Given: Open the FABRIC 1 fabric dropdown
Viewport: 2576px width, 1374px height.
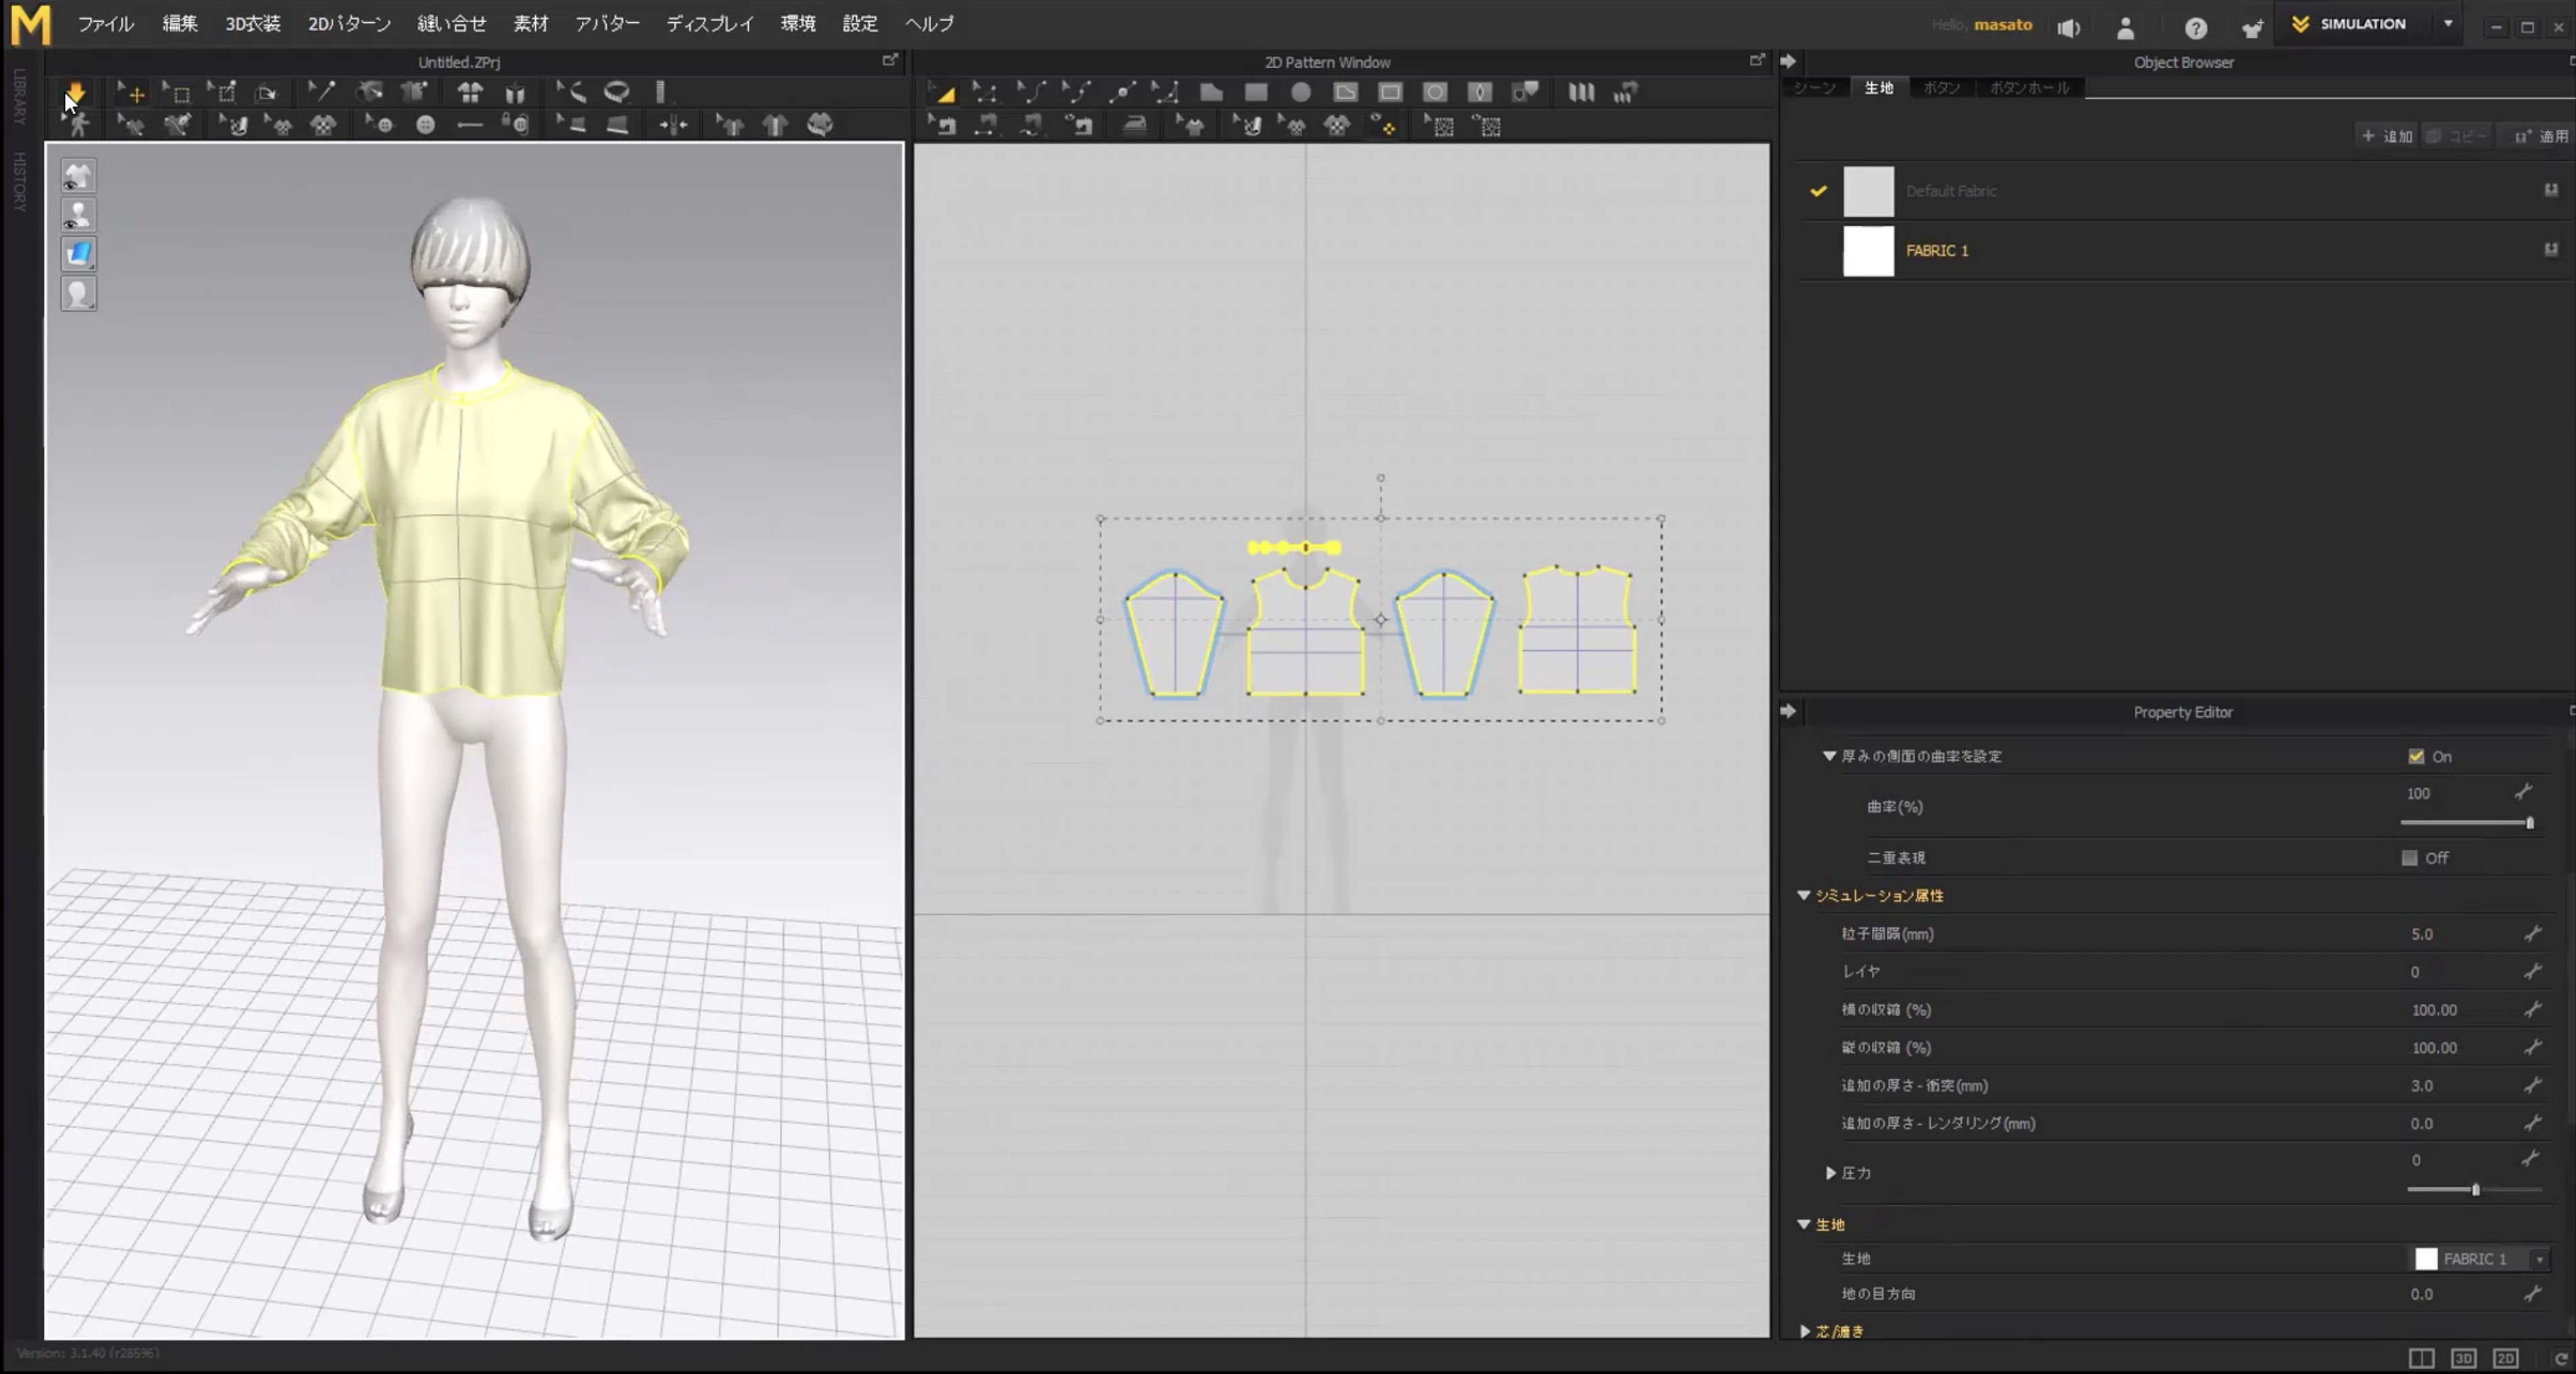Looking at the screenshot, I should point(2539,1259).
